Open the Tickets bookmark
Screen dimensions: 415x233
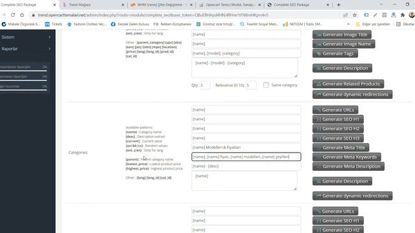(54, 24)
